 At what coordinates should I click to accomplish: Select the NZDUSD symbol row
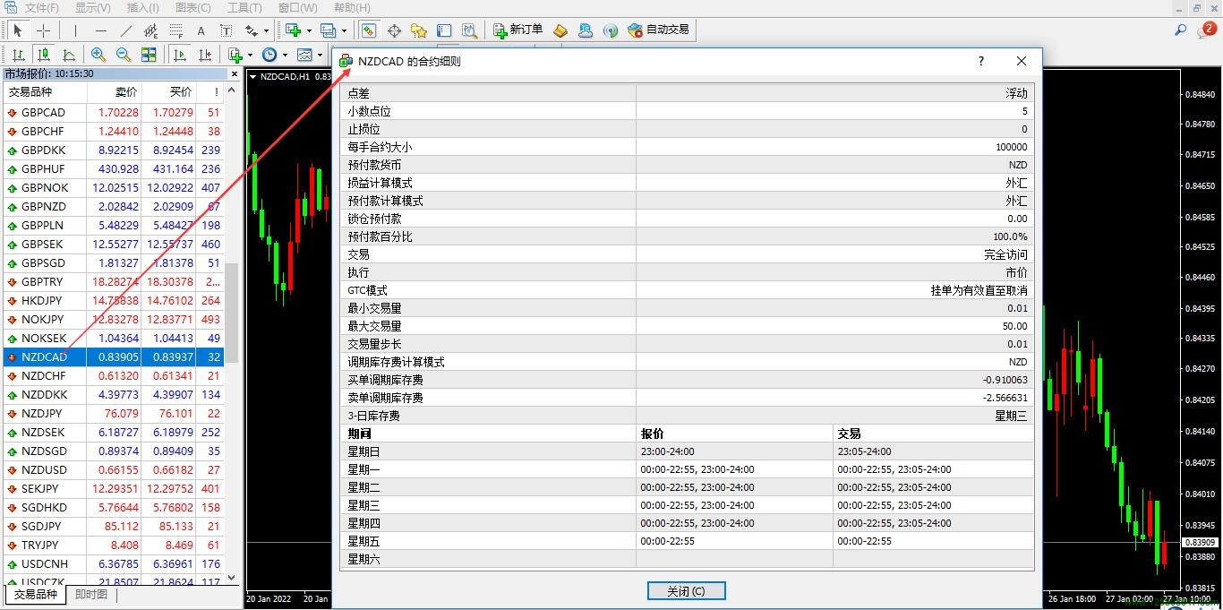point(114,470)
